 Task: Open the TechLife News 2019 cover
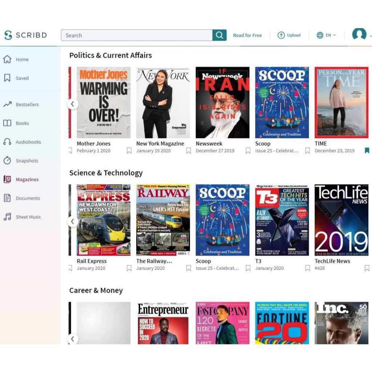pos(341,220)
